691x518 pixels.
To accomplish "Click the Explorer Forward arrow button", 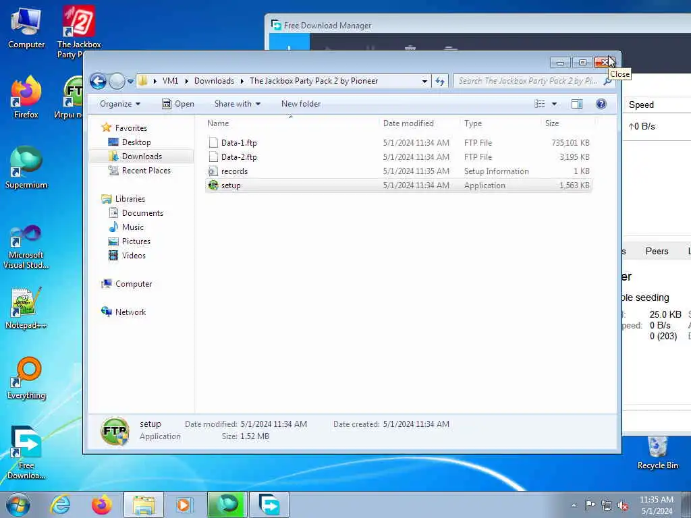I will point(117,81).
